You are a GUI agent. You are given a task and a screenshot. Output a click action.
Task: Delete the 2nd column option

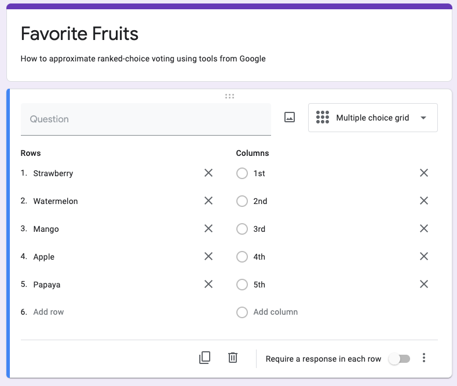click(424, 201)
